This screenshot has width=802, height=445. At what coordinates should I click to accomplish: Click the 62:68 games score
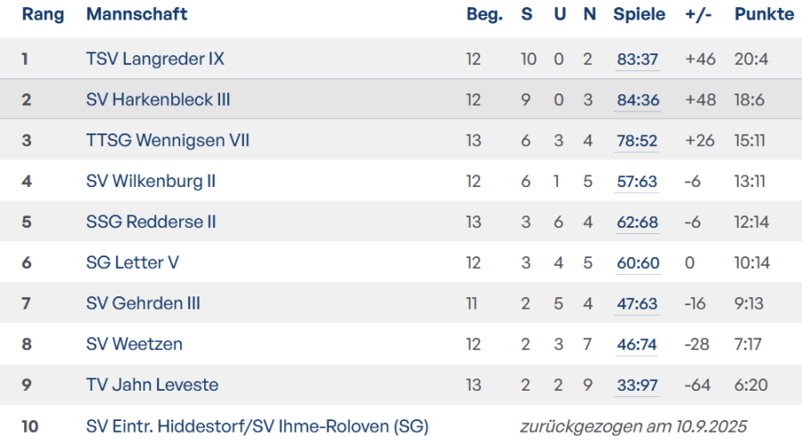637,222
